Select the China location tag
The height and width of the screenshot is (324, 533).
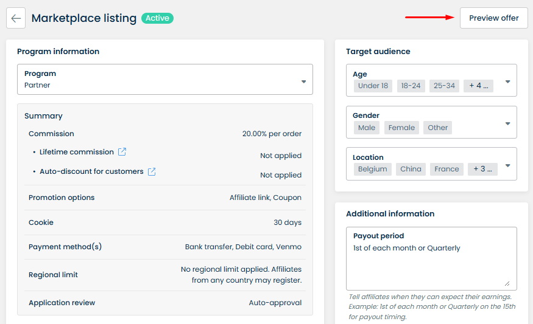[411, 169]
